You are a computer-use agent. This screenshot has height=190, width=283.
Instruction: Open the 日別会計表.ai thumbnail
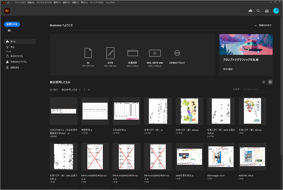click(126, 111)
